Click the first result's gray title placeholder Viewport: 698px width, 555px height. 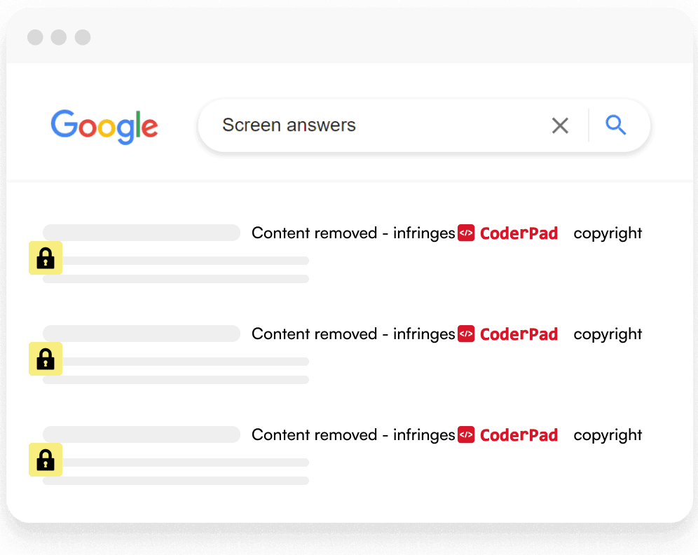click(142, 233)
